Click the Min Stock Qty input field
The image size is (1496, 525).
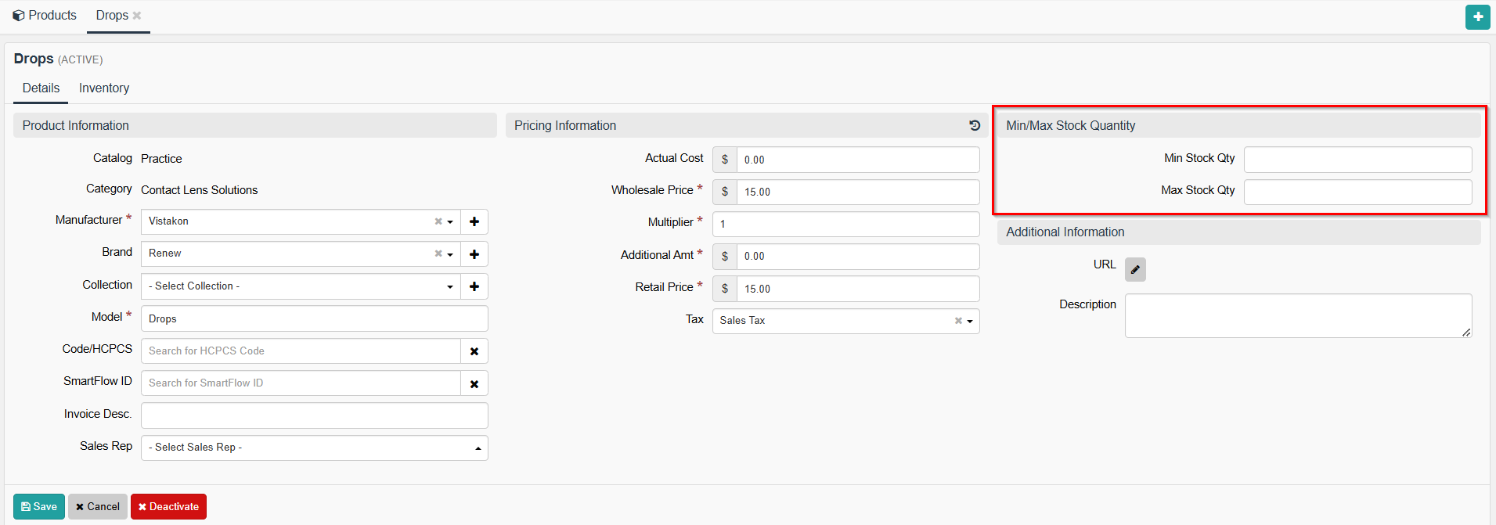(1357, 160)
